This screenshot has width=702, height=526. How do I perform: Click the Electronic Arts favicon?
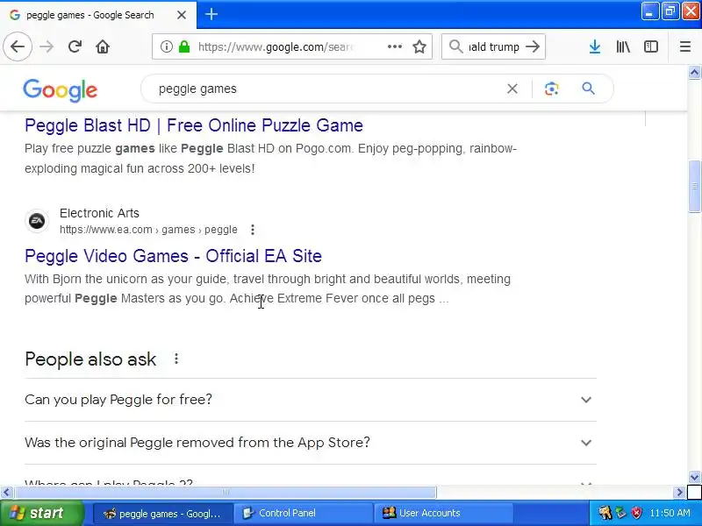(x=37, y=221)
